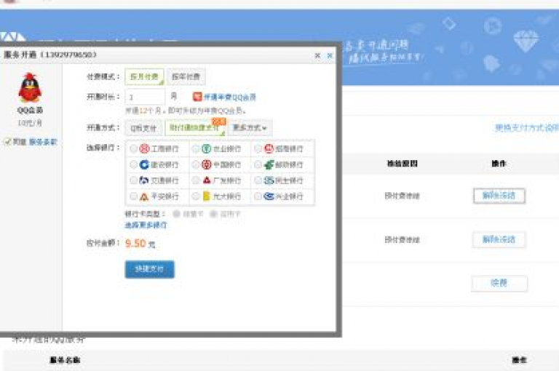Expand the 更多方式 dropdown
Image resolution: width=559 pixels, height=371 pixels.
click(x=250, y=127)
